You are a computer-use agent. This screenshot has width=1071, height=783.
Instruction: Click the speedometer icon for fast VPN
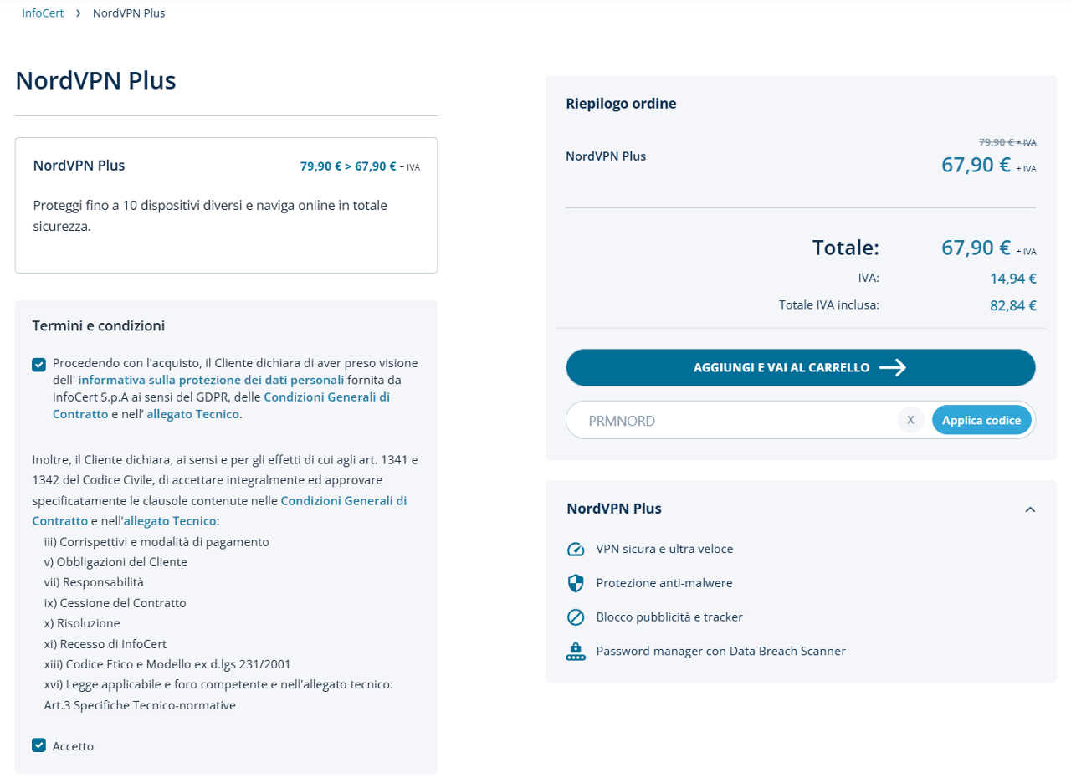[575, 550]
